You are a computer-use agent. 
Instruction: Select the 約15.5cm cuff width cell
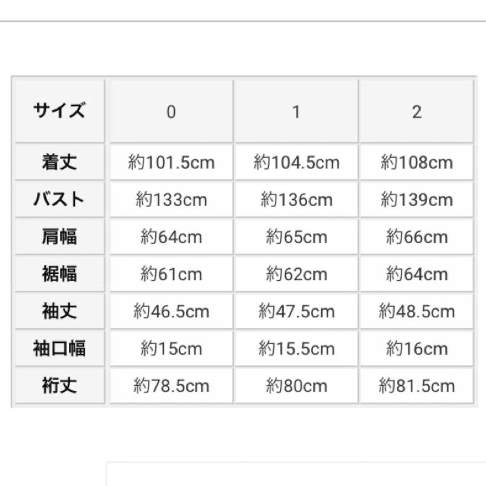[296, 349]
